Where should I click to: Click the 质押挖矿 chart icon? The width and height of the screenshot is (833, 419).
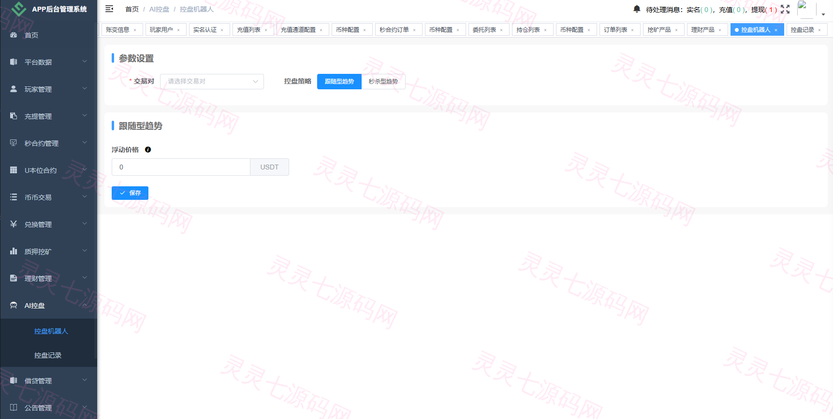(x=14, y=251)
